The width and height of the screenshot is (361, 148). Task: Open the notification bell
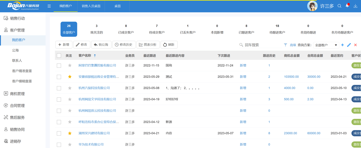tap(347, 6)
